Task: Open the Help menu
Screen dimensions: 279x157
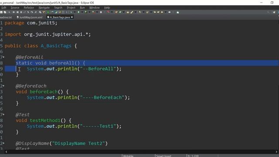Action: pos(107,8)
